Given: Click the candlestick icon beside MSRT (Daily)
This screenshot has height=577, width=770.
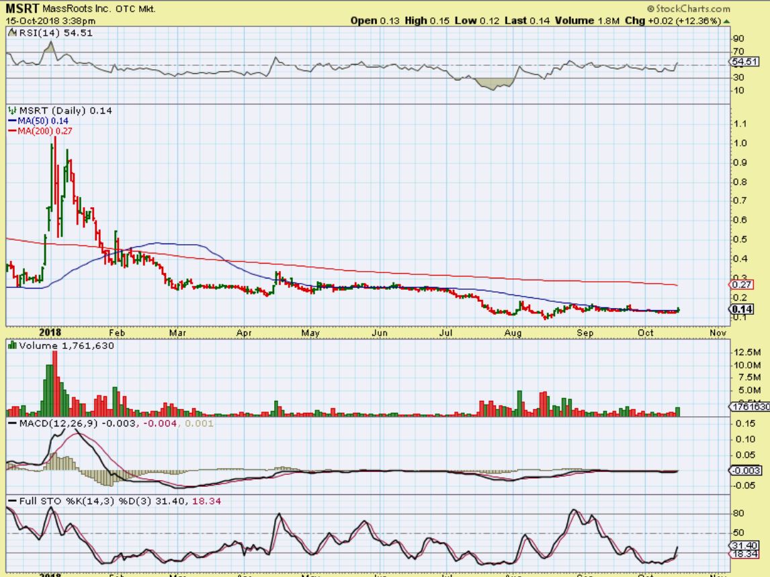Looking at the screenshot, I should tap(12, 110).
